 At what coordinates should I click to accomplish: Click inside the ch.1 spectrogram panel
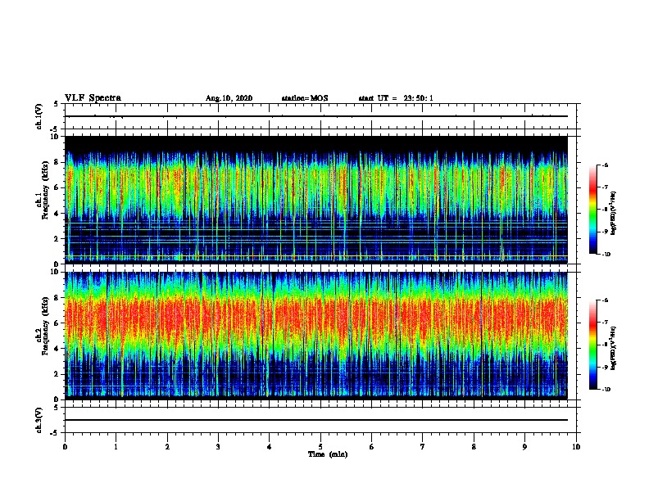pos(316,200)
